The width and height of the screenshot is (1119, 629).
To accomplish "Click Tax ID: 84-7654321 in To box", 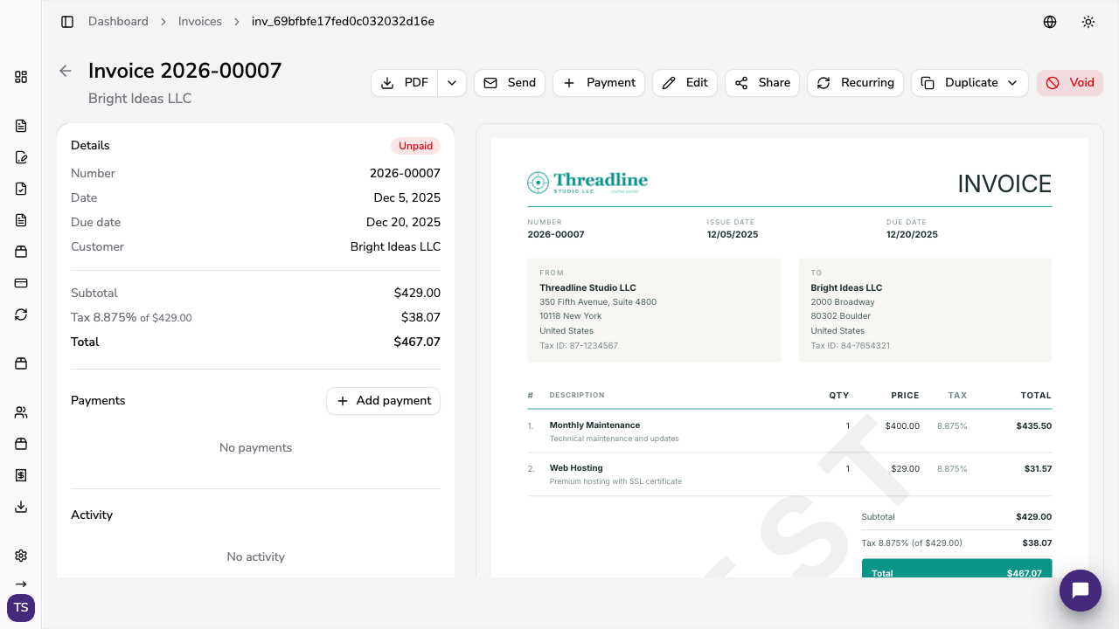I will (850, 346).
